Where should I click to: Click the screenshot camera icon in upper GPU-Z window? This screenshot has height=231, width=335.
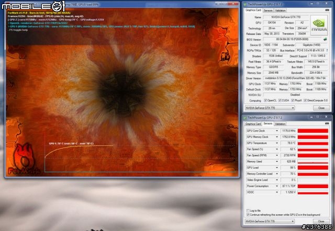tap(327, 10)
